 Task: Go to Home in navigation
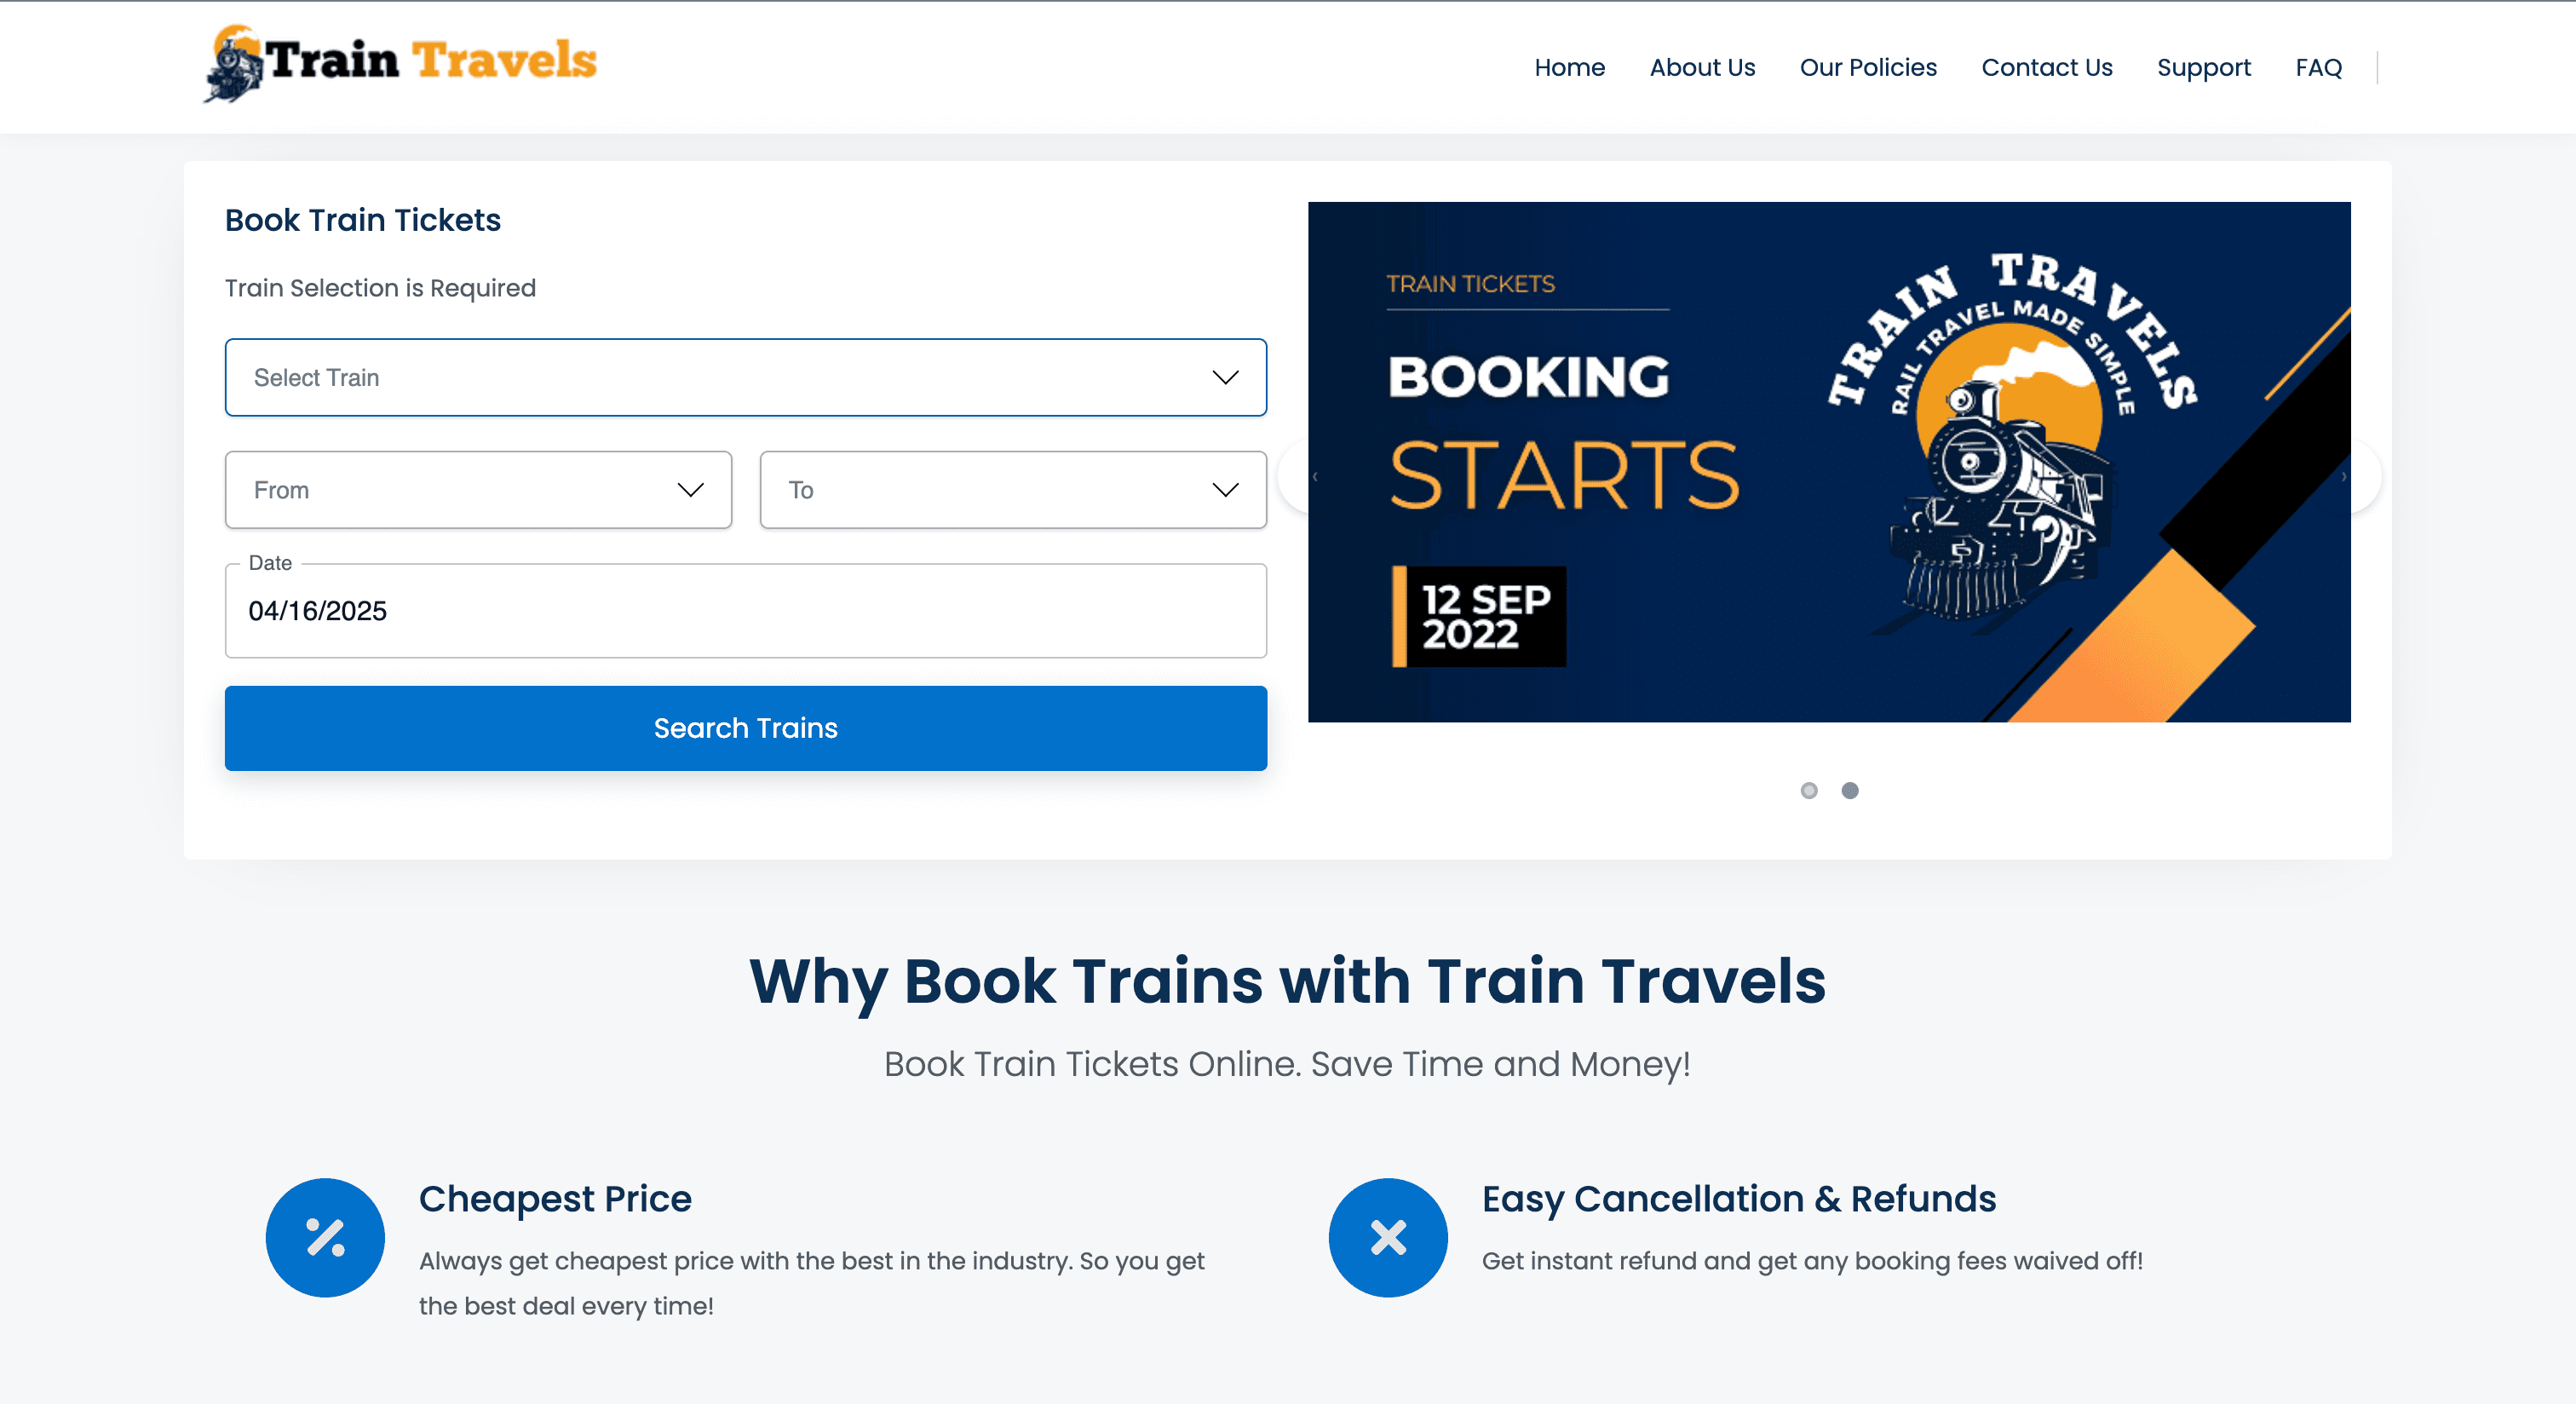coord(1569,67)
